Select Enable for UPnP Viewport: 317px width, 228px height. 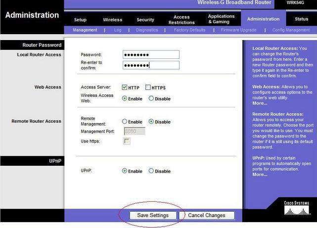(x=125, y=171)
